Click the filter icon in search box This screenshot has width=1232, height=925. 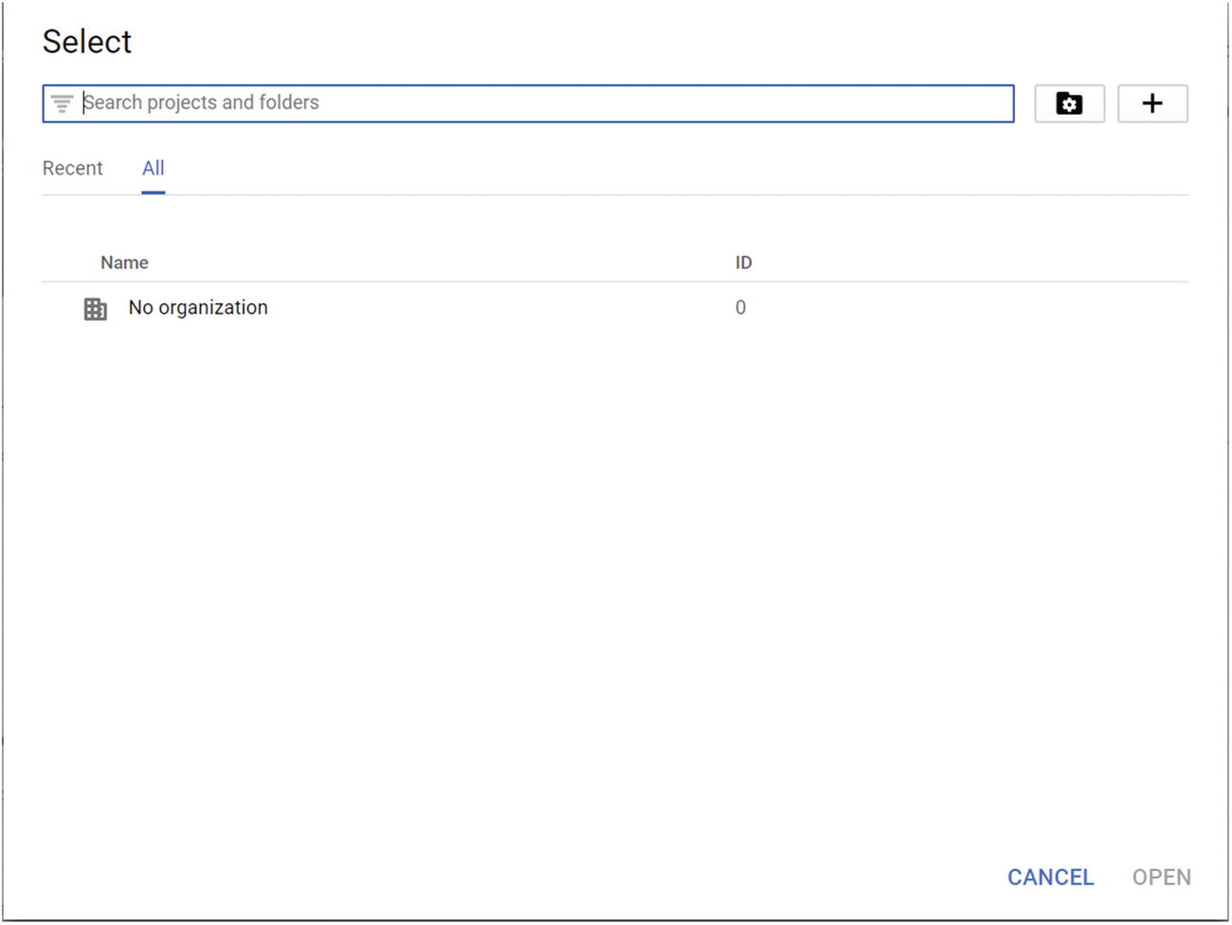tap(62, 103)
